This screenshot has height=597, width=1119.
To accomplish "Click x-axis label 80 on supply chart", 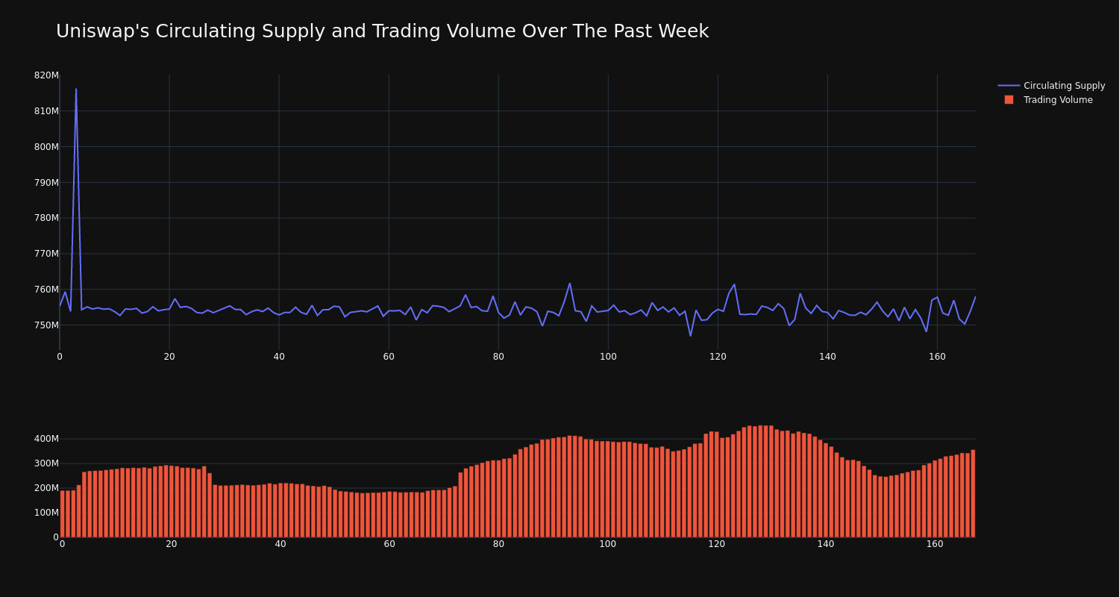I will coord(498,357).
